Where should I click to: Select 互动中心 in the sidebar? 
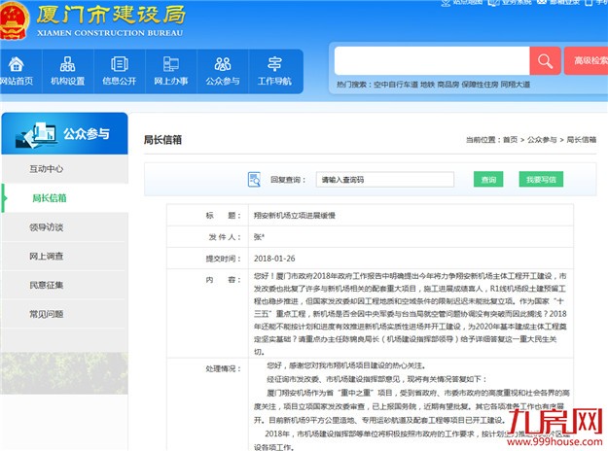point(46,169)
